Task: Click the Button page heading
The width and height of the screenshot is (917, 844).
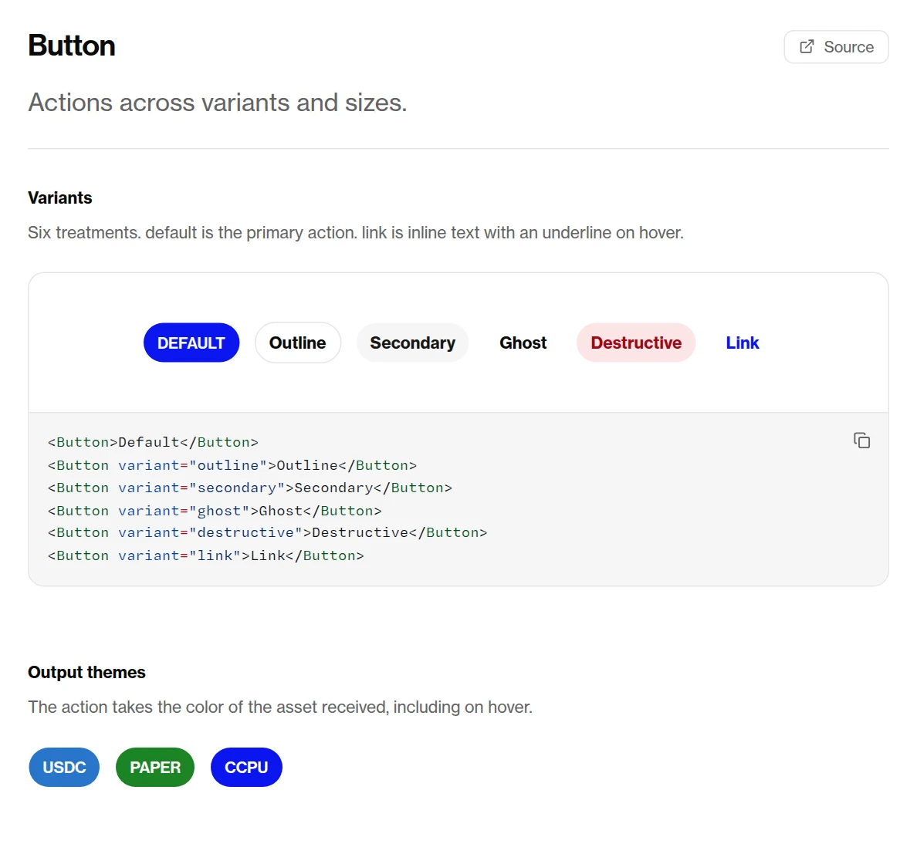Action: pyautogui.click(x=71, y=46)
